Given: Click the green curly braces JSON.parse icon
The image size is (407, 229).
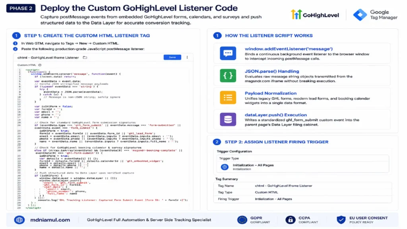Looking at the screenshot, I should [228, 76].
